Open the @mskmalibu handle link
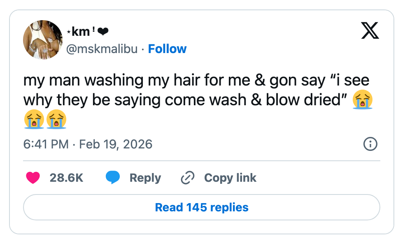Viewport: 405px width, 250px height. point(102,49)
